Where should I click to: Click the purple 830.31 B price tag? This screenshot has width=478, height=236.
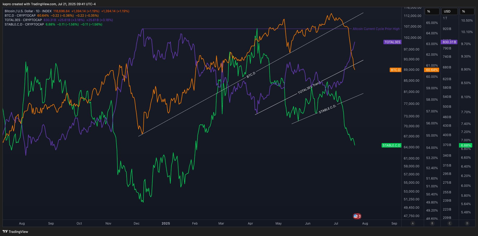coord(449,42)
